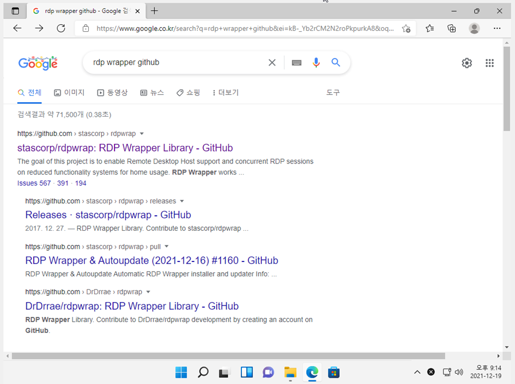Open the Issues 567 sublink
This screenshot has height=384, width=515.
[x=34, y=183]
